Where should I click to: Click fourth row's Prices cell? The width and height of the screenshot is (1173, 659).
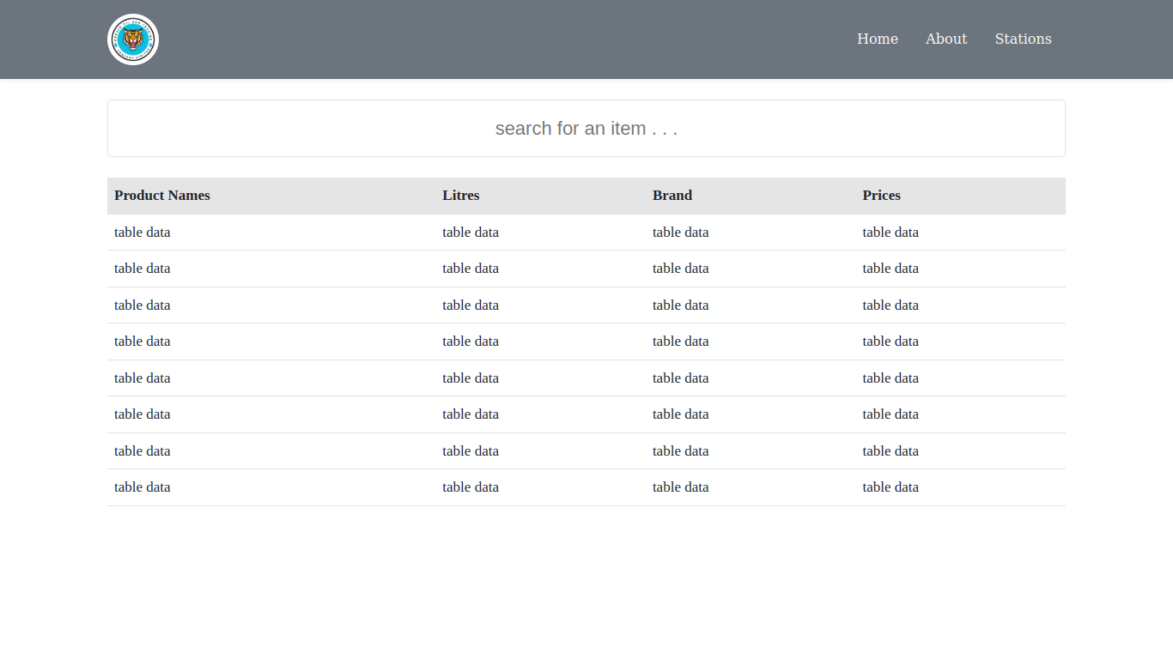890,342
